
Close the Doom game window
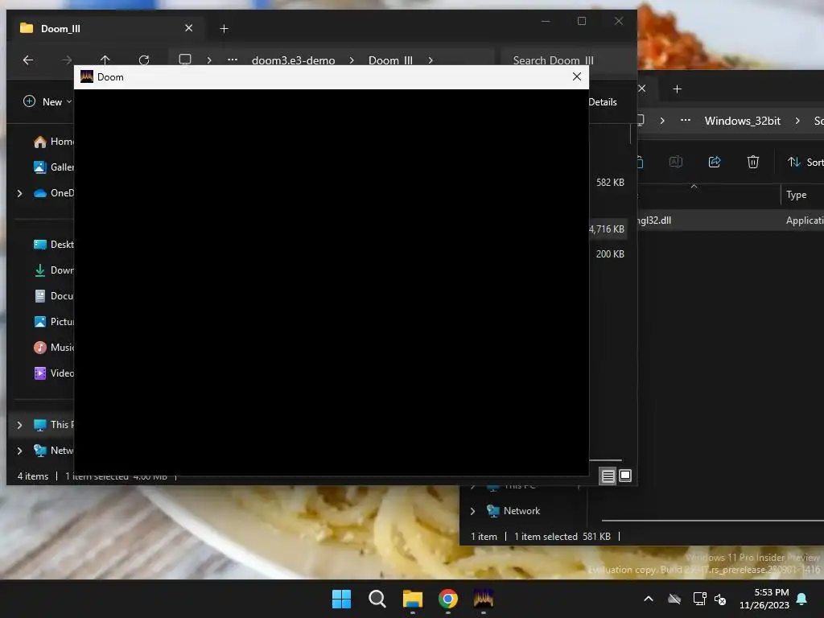(x=576, y=76)
